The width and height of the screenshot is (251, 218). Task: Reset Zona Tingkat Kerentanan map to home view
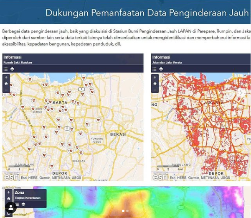[x=9, y=198]
